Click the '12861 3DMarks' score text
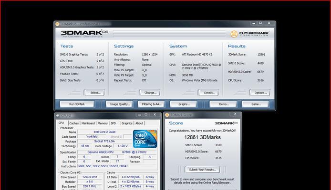331x190 pixels. tap(202, 137)
